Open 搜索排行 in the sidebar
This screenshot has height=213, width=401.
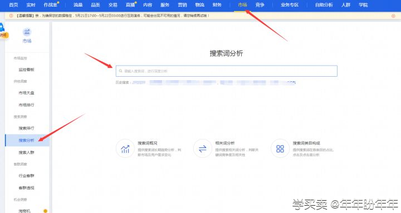(26, 128)
